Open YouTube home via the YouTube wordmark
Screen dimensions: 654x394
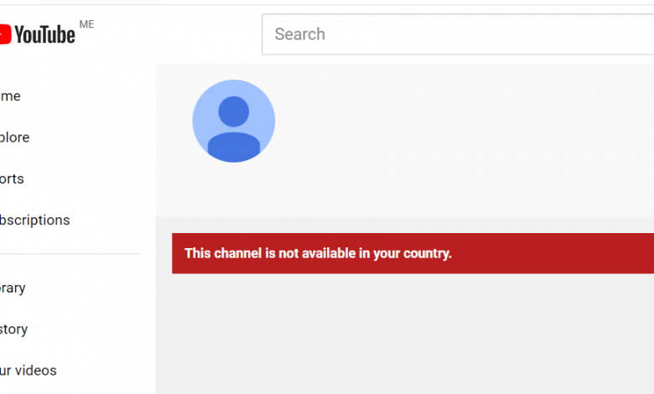point(44,34)
